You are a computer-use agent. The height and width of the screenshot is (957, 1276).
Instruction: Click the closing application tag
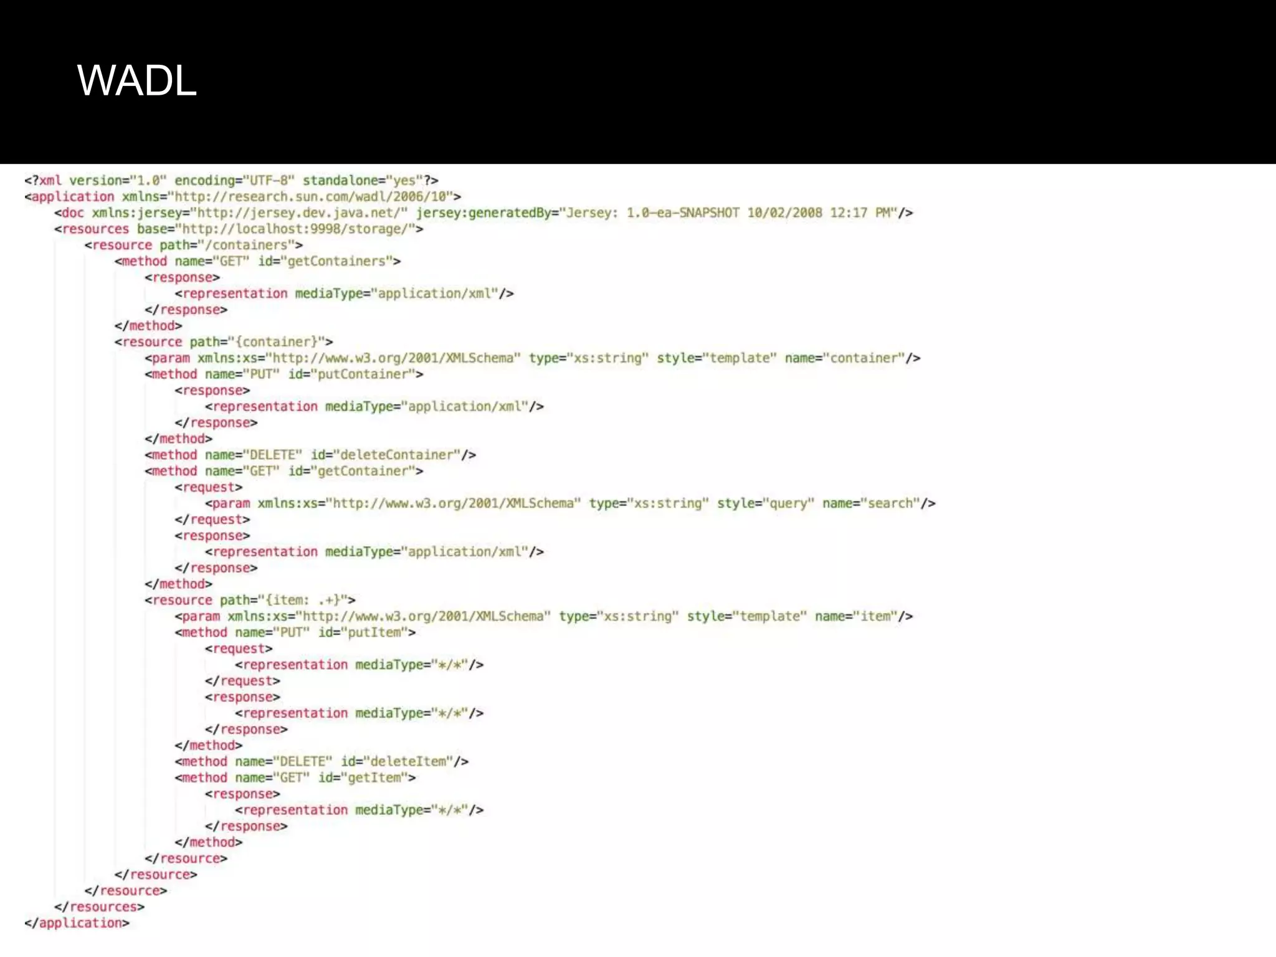pos(77,923)
